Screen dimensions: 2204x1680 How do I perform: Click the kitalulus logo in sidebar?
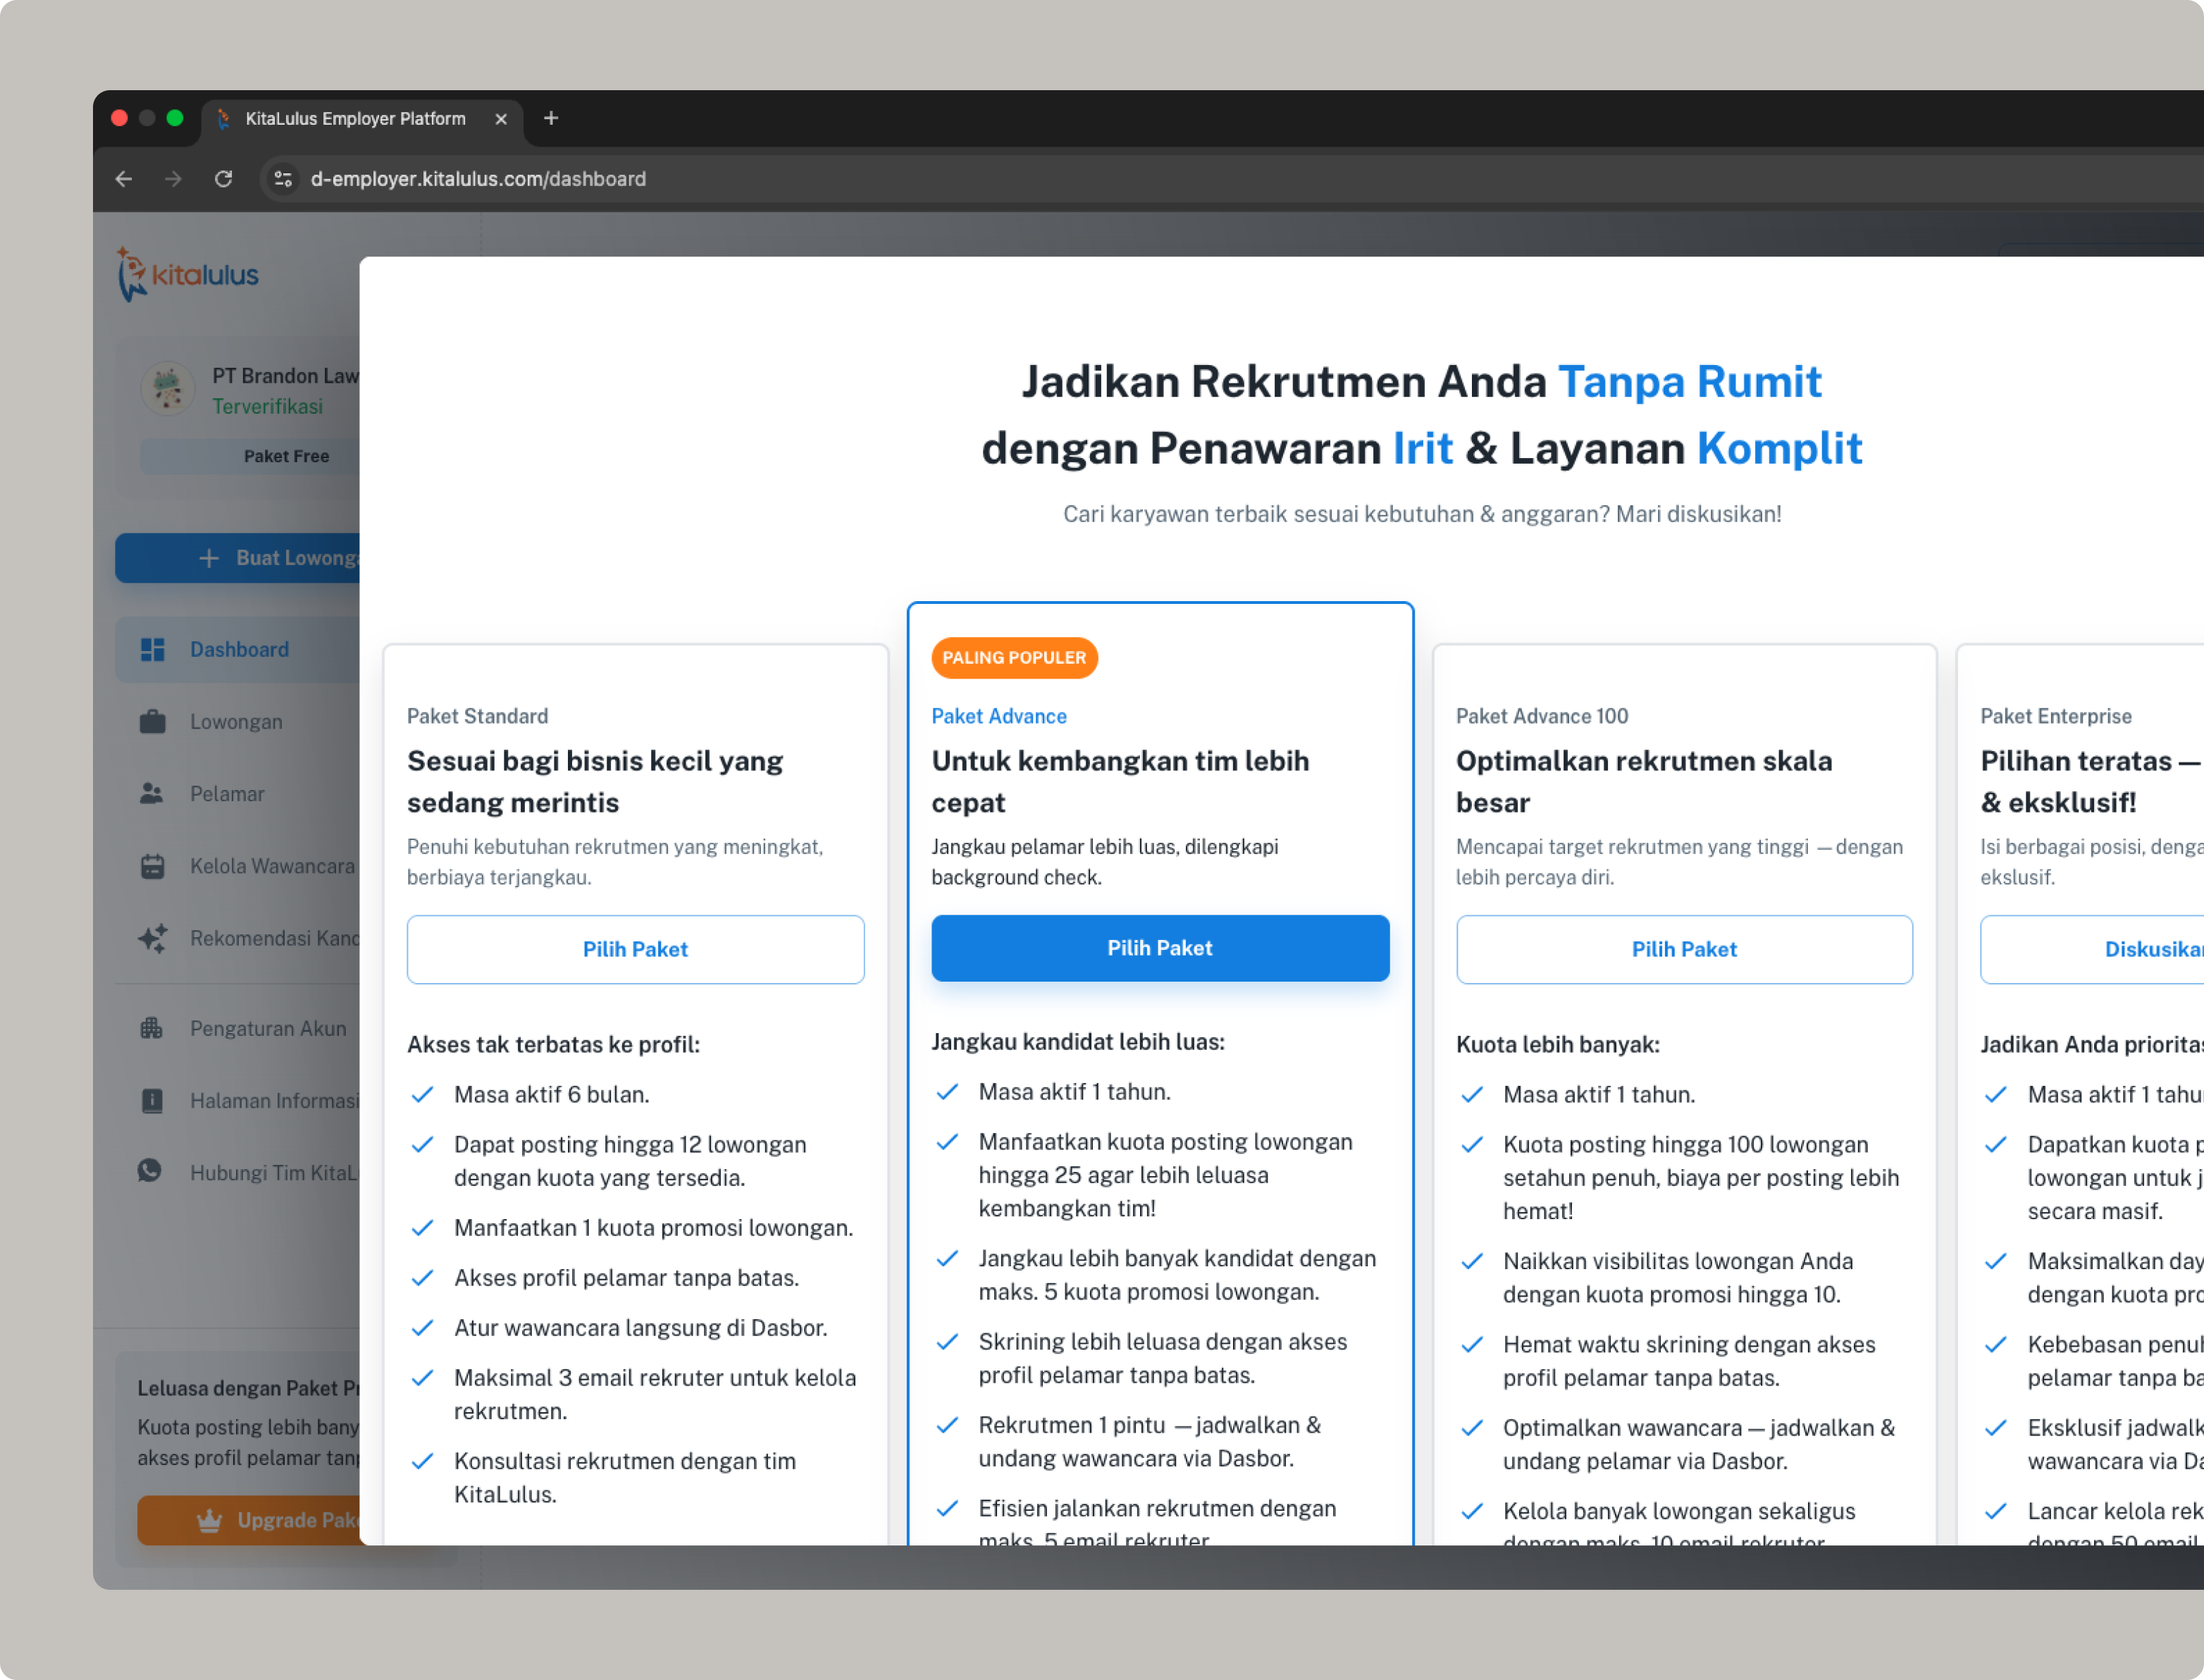tap(188, 275)
